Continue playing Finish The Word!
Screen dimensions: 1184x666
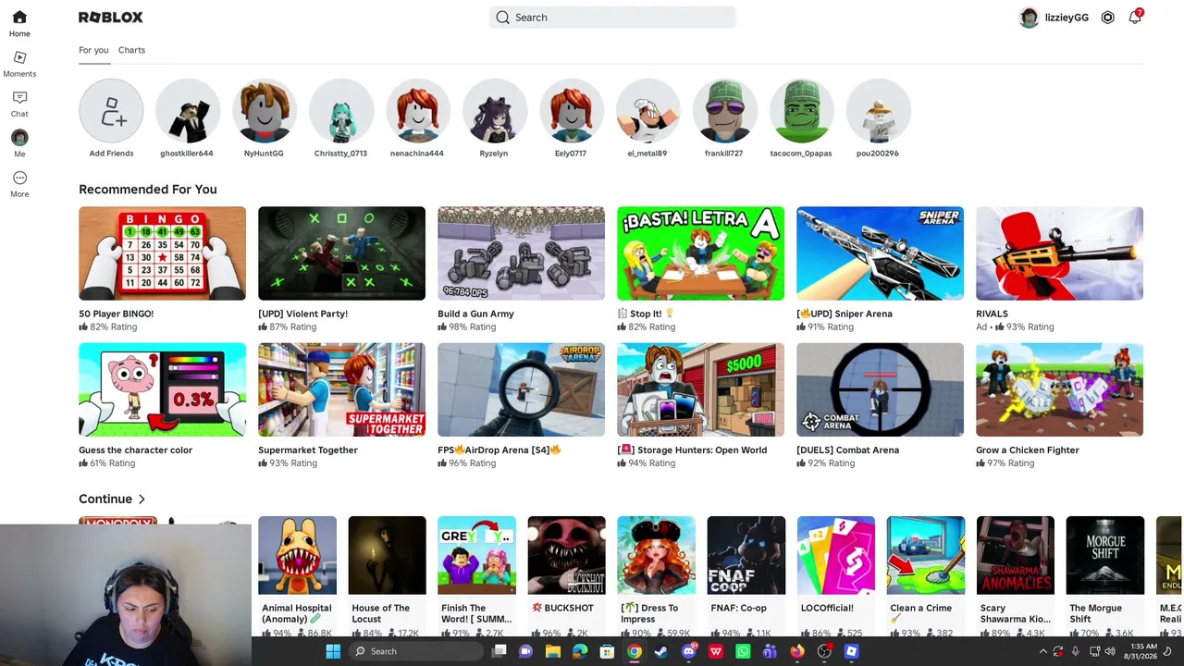pyautogui.click(x=476, y=555)
